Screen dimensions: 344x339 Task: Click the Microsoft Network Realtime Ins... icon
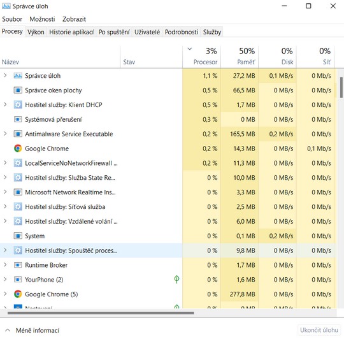18,192
